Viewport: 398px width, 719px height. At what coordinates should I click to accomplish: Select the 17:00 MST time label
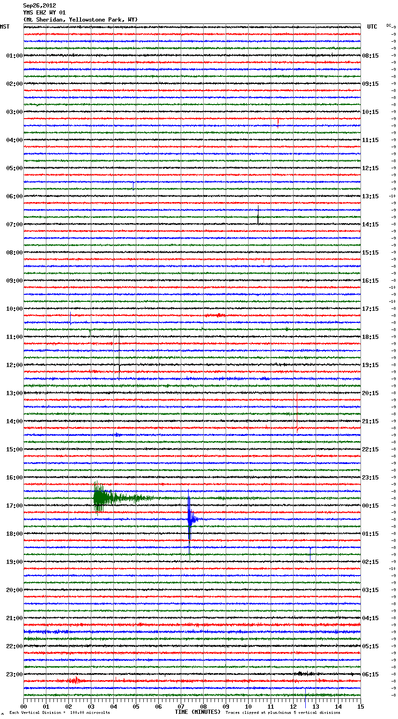pyautogui.click(x=14, y=506)
